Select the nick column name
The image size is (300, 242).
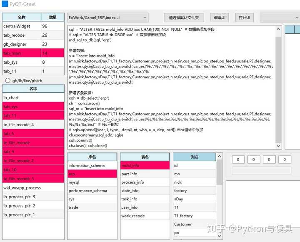pos(195,182)
